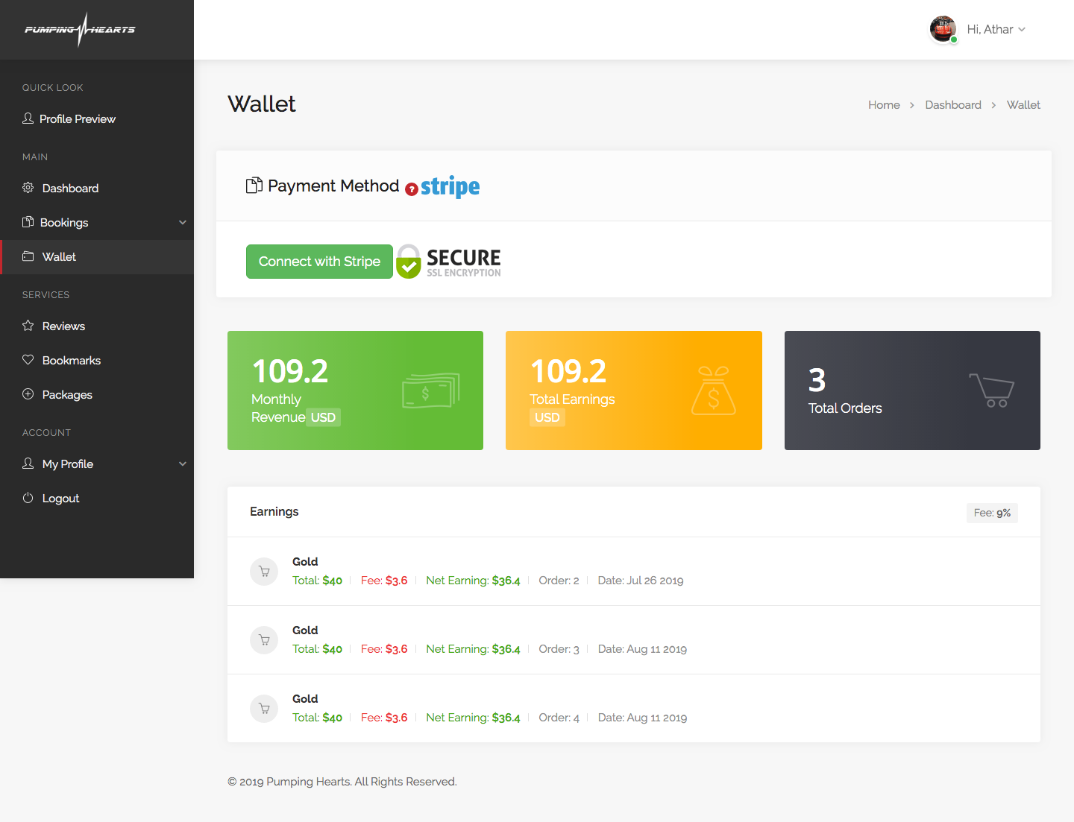
Task: Click the Wallet card icon in sidebar
Action: tap(28, 256)
